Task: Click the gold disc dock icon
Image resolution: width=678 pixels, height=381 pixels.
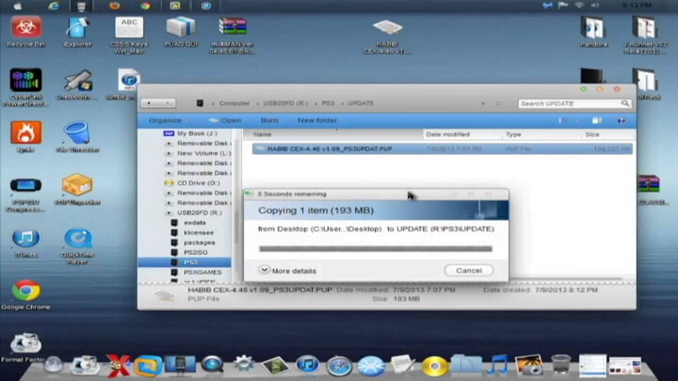Action: (435, 365)
